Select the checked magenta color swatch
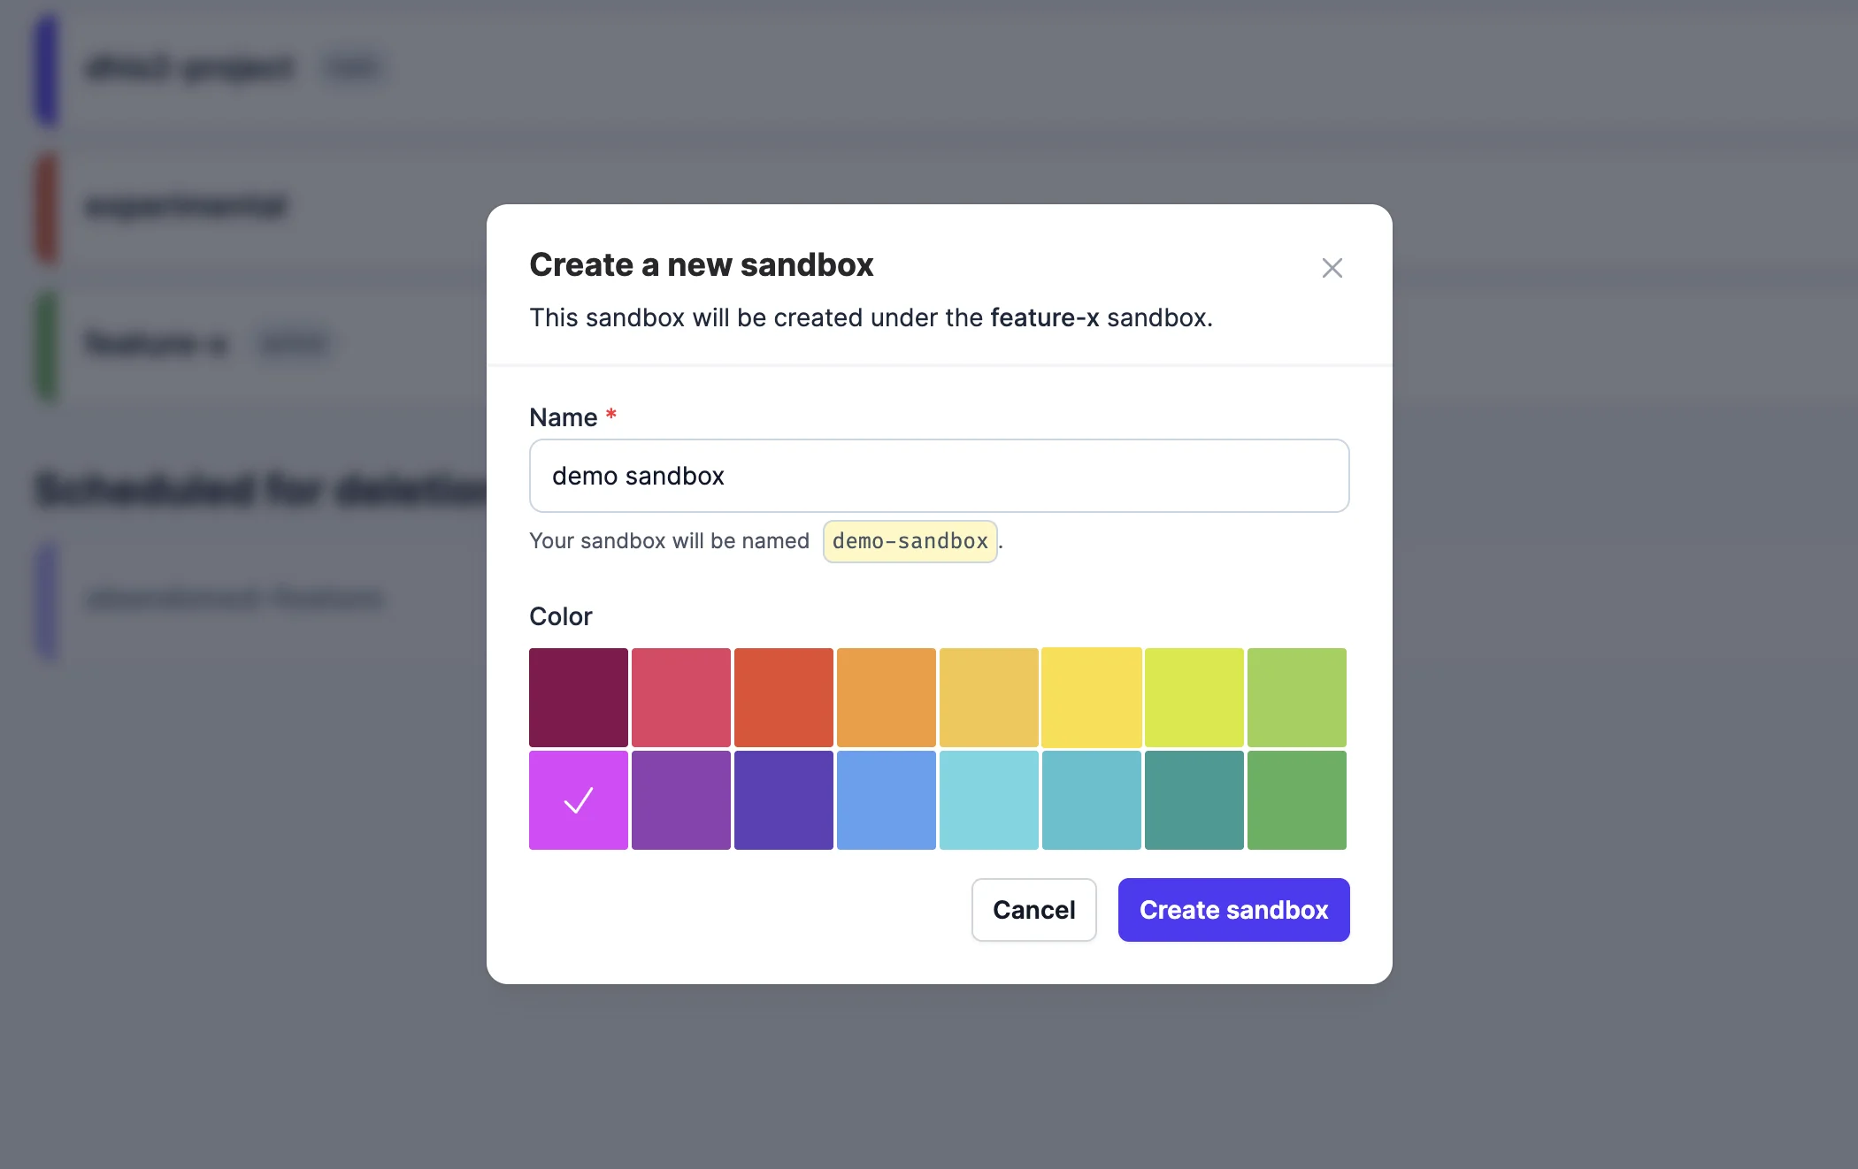Viewport: 1858px width, 1169px height. pyautogui.click(x=579, y=800)
